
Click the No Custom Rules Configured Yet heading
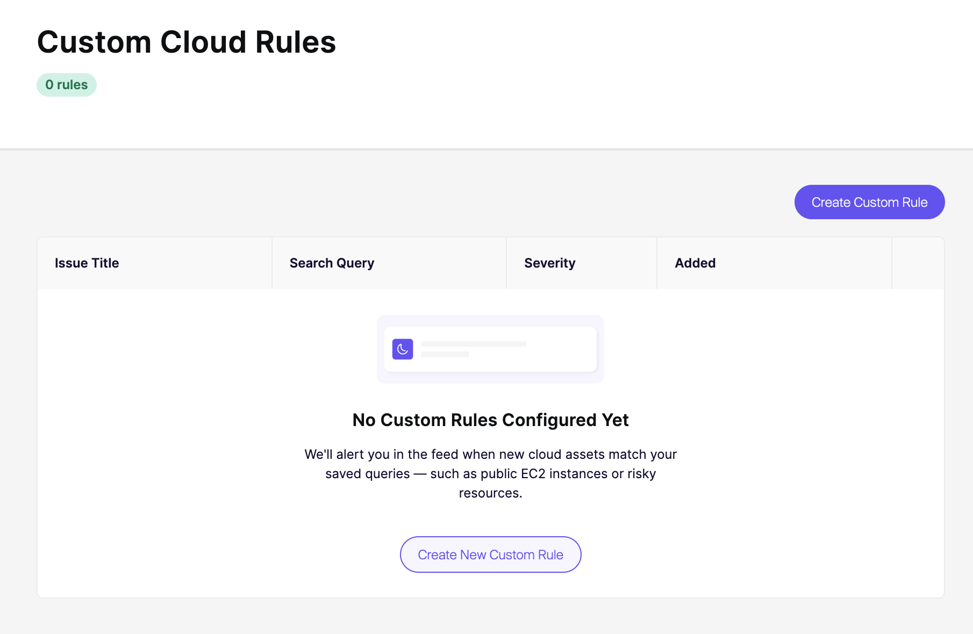click(x=490, y=420)
